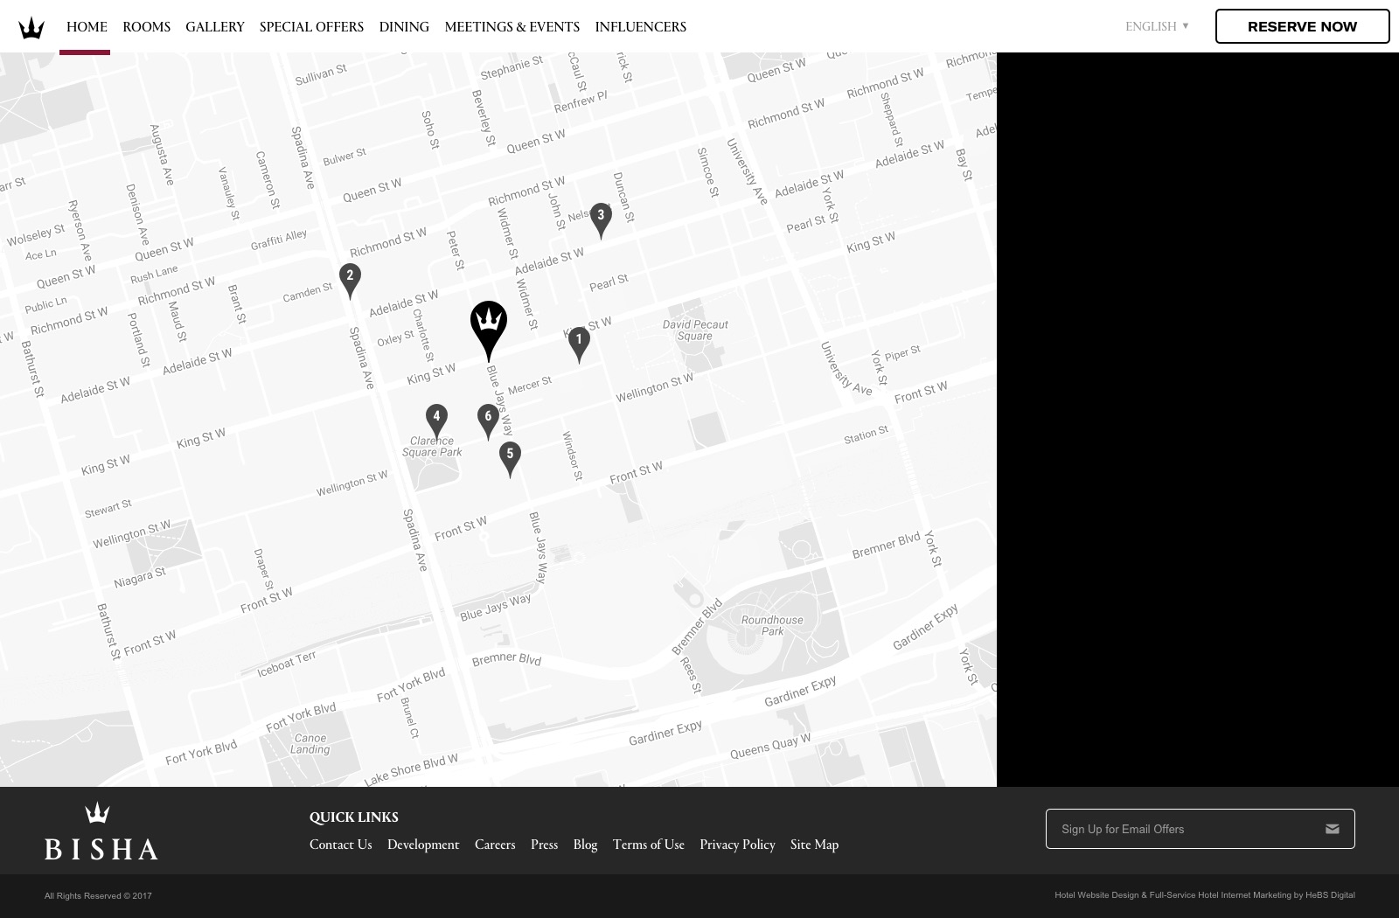The height and width of the screenshot is (918, 1399).
Task: Click the large crown hotel map pin
Action: (489, 323)
